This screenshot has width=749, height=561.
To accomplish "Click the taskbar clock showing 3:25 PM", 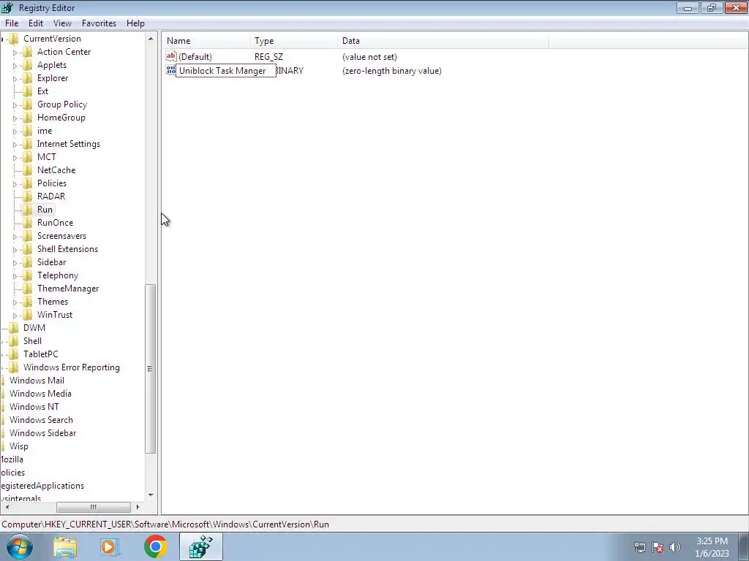I will 712,547.
